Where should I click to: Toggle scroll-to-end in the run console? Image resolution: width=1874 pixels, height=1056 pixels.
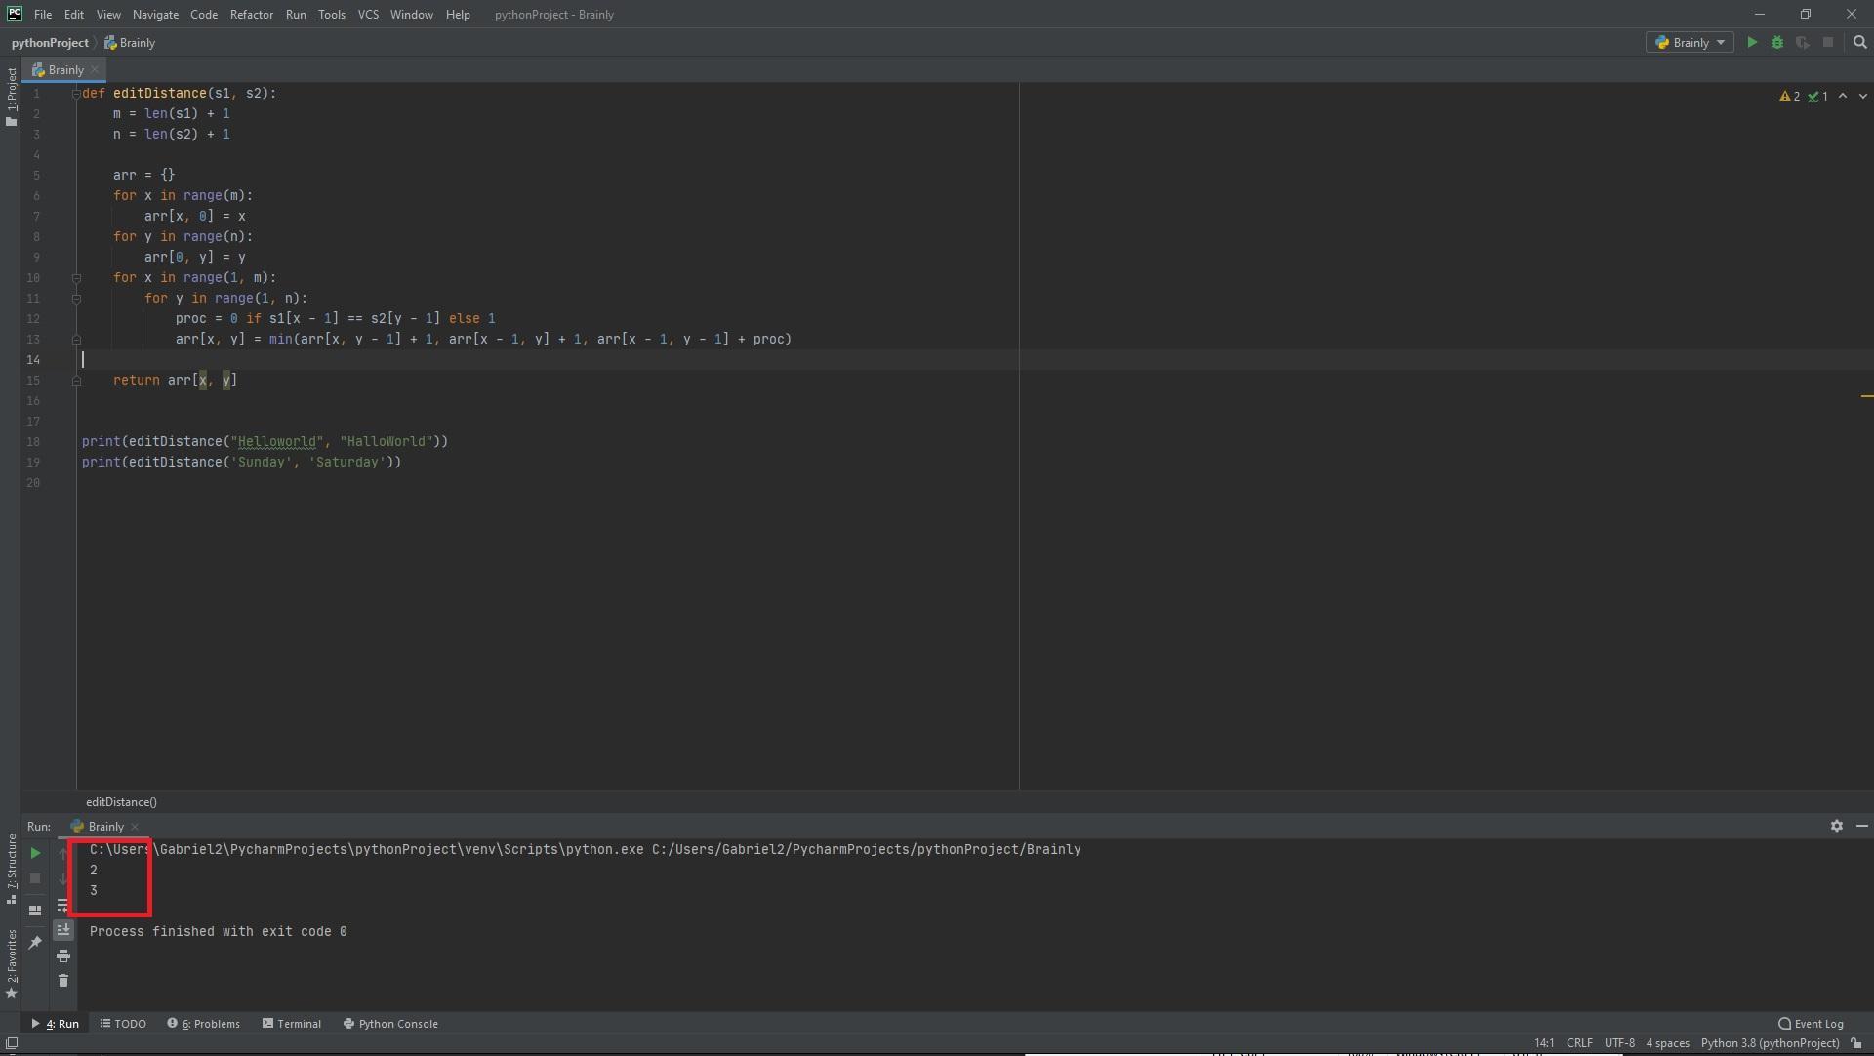click(x=63, y=929)
